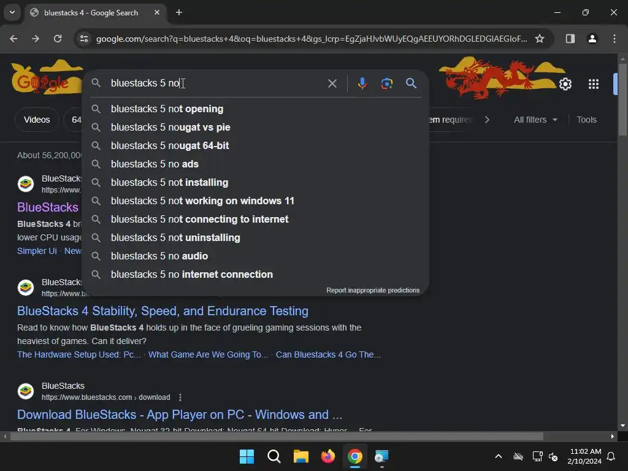Choose 'bluestacks 5 not working on windows 11'
628x471 pixels.
(x=256, y=201)
